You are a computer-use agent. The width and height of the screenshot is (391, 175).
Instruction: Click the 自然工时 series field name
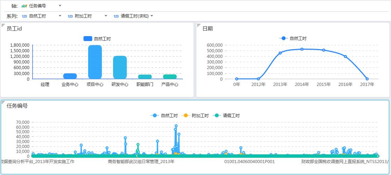(x=37, y=16)
